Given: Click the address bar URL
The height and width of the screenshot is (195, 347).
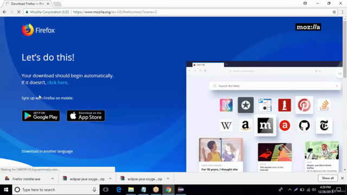Looking at the screenshot, I should (x=115, y=12).
